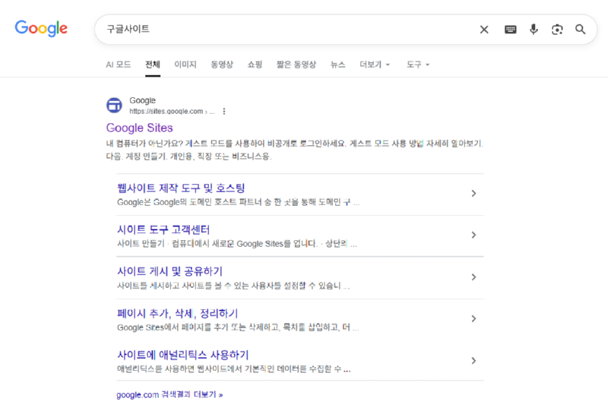Click chevron on 웹사이트 제작 도구 row
Screen dimensions: 608x408
[473, 193]
